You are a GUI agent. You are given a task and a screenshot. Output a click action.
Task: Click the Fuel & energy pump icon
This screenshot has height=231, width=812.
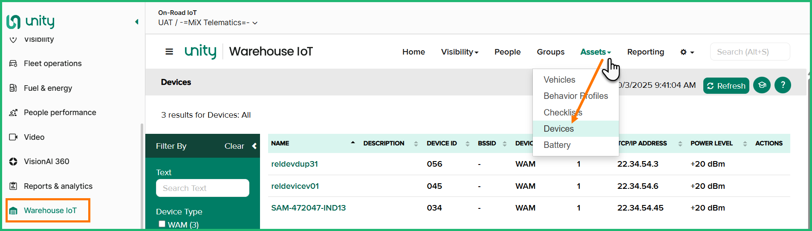pos(13,88)
